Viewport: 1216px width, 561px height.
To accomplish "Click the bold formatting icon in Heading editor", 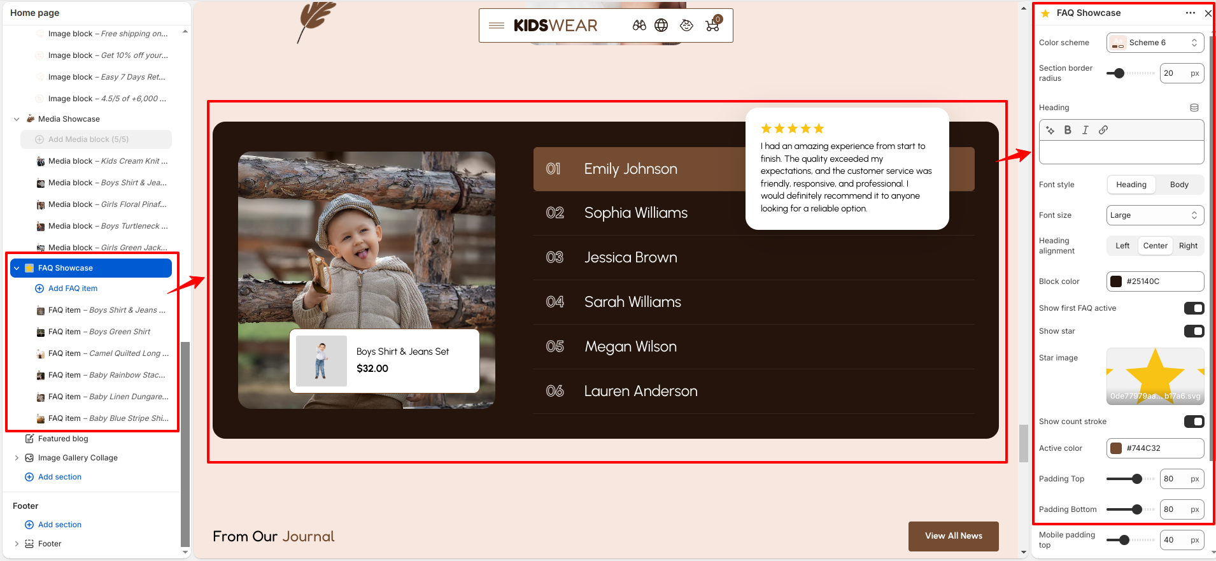I will pyautogui.click(x=1068, y=130).
